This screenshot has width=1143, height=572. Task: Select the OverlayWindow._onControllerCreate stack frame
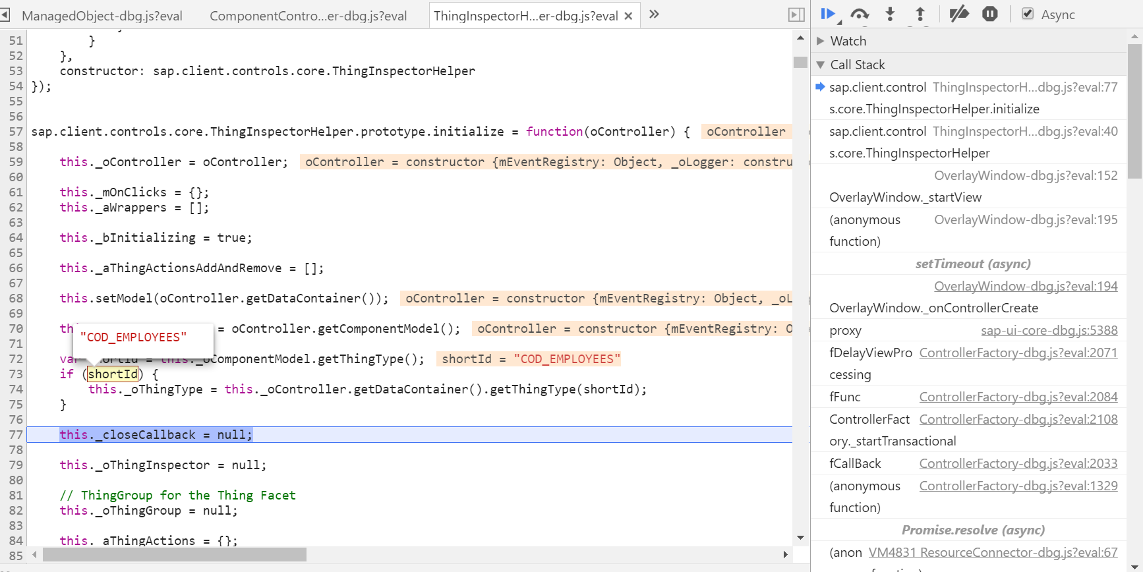(x=969, y=297)
